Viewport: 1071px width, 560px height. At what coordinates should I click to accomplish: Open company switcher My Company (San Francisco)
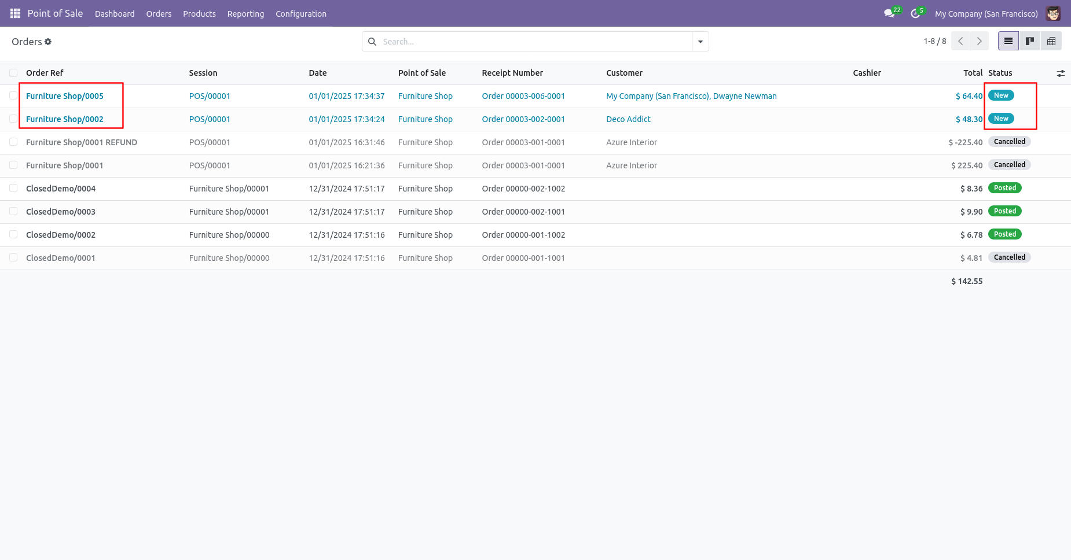986,14
